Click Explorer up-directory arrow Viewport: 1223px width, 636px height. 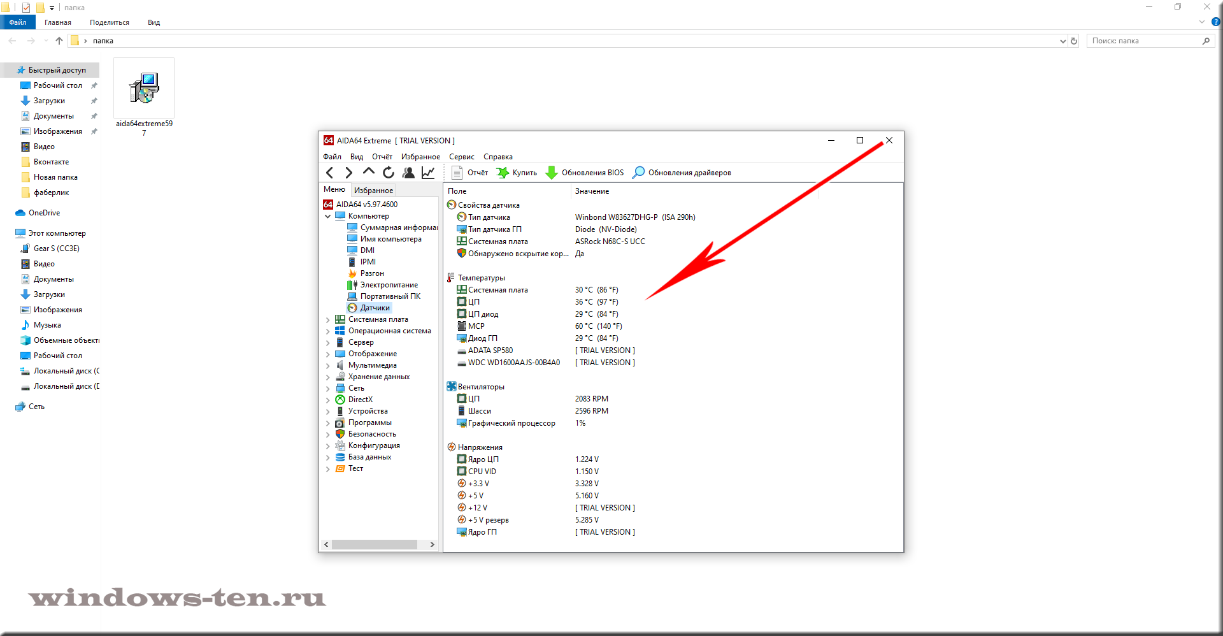click(59, 41)
